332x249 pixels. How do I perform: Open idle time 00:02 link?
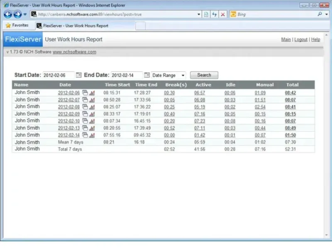[230, 107]
